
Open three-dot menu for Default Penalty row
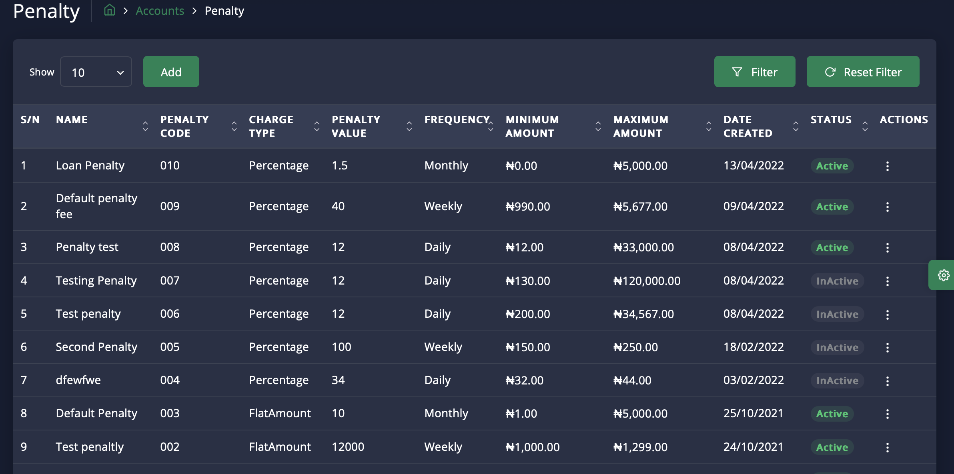click(x=887, y=414)
